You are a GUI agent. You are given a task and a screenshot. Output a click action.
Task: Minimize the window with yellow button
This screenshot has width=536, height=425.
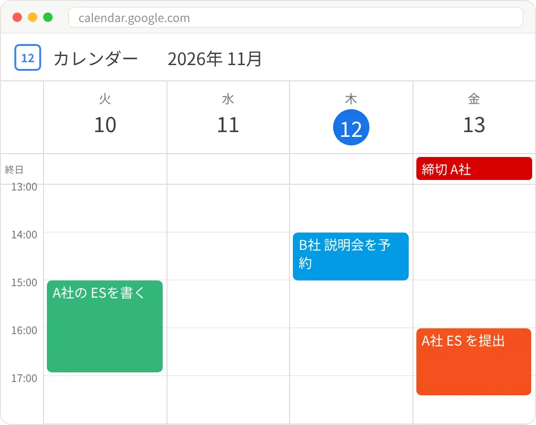[33, 17]
